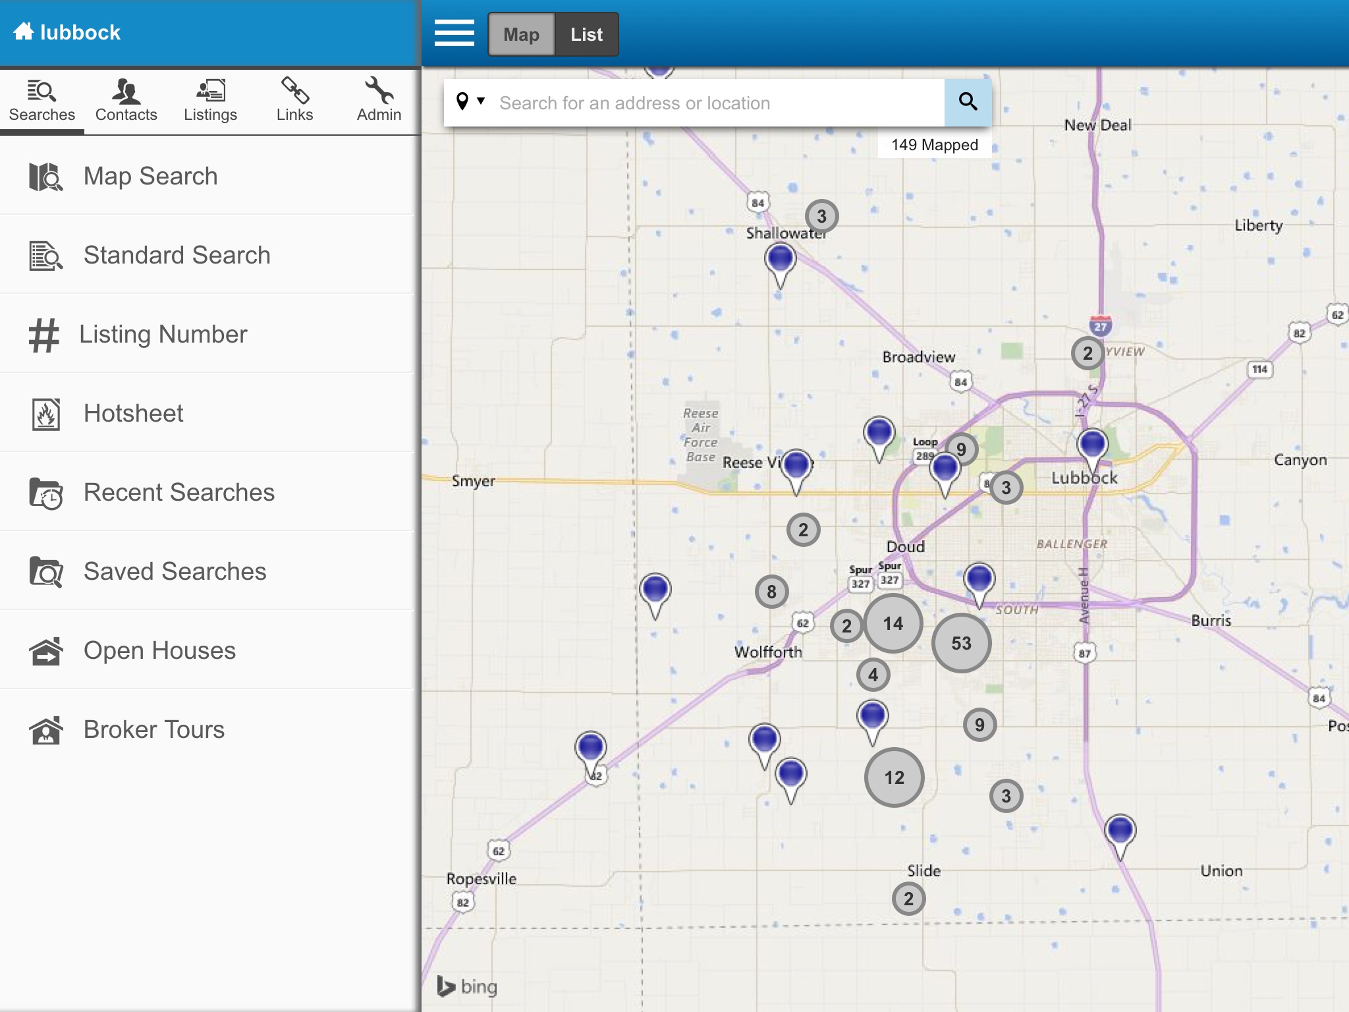The height and width of the screenshot is (1012, 1349).
Task: Open Broker Tours
Action: [153, 729]
